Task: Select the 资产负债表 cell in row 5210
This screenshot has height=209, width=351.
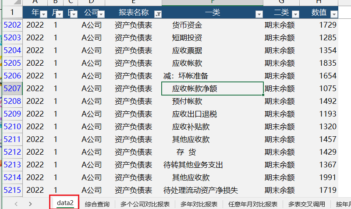Action: point(133,127)
